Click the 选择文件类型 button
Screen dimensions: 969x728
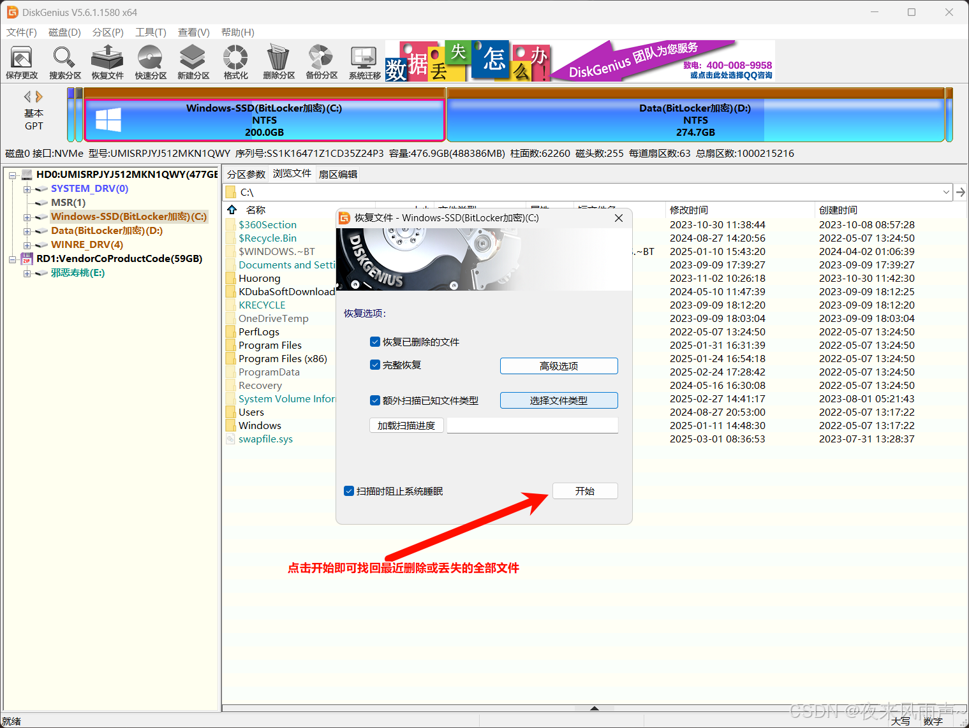pos(559,400)
